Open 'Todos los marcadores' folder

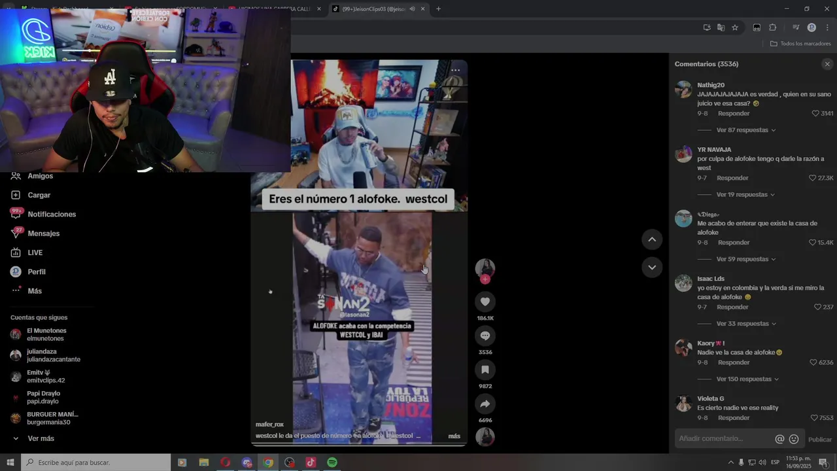click(800, 44)
